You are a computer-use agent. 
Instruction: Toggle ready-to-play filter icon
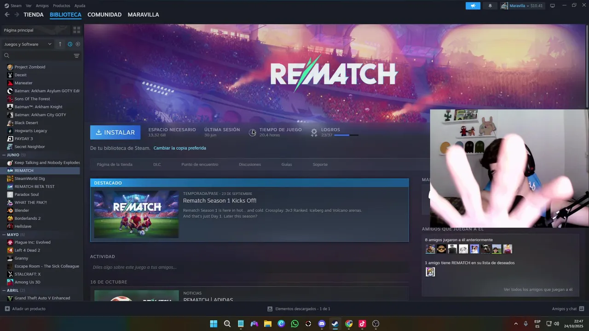78,44
